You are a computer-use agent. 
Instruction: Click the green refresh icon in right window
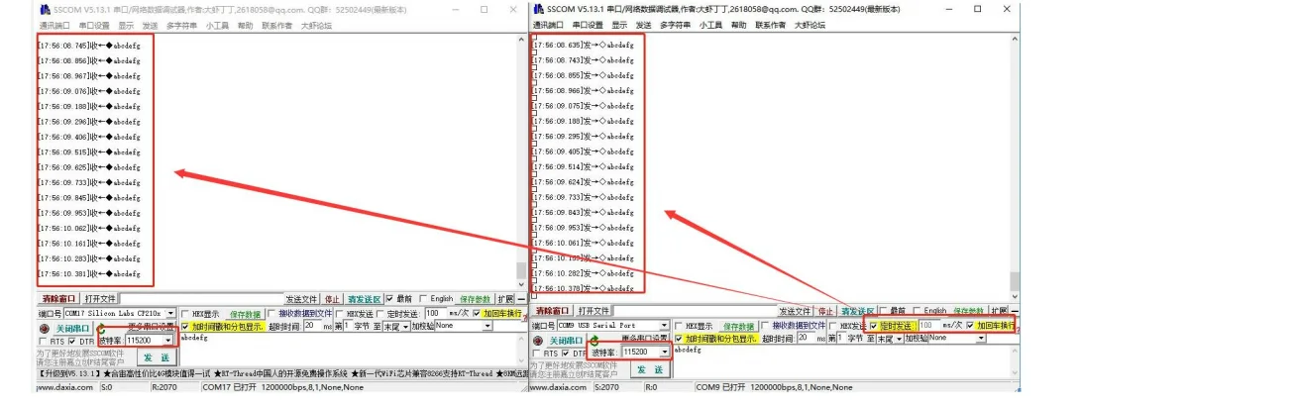coord(594,340)
